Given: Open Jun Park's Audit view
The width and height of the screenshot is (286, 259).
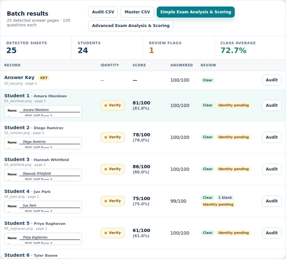Looking at the screenshot, I should point(272,201).
